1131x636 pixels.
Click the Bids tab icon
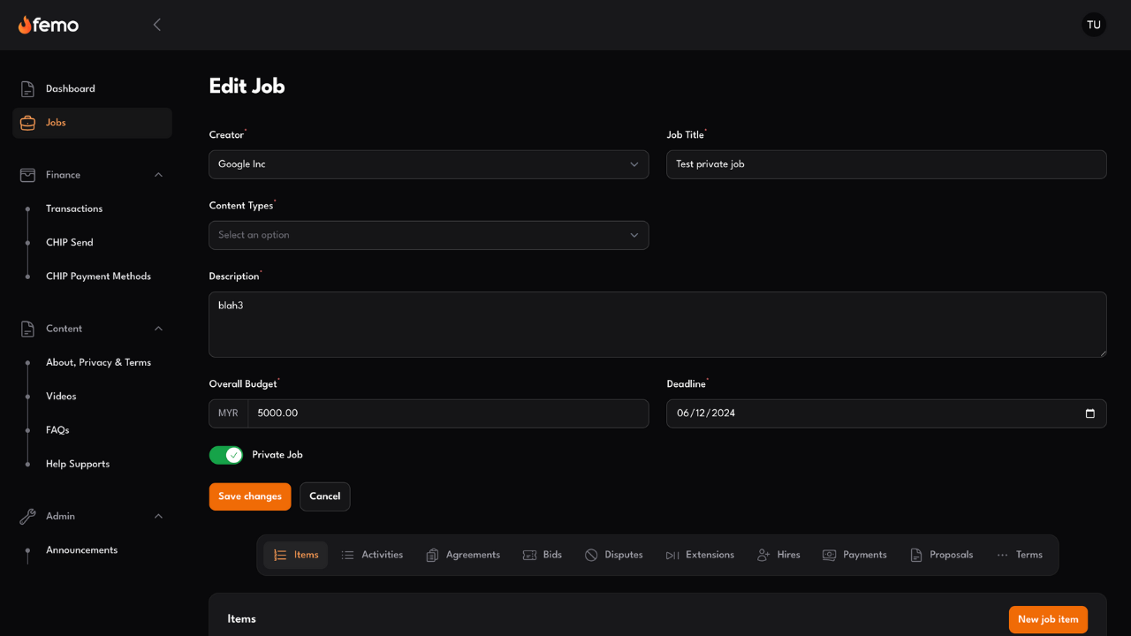click(x=530, y=554)
